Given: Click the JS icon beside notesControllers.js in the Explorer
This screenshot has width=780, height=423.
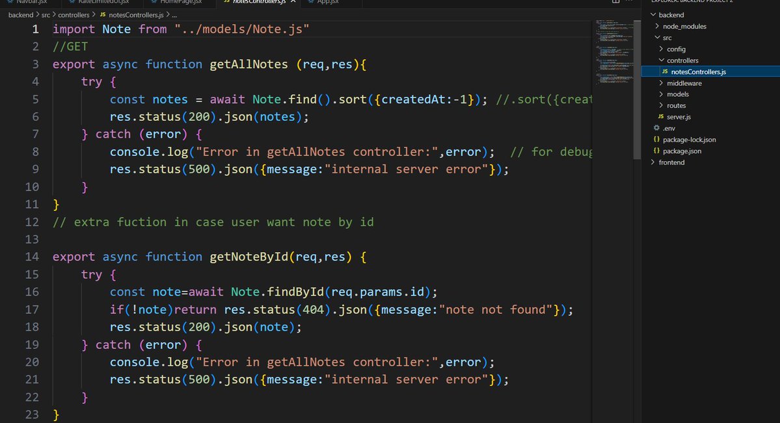Looking at the screenshot, I should point(665,71).
